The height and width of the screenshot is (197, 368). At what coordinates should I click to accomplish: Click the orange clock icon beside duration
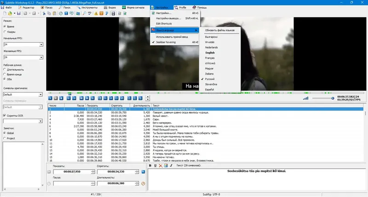click(x=143, y=183)
